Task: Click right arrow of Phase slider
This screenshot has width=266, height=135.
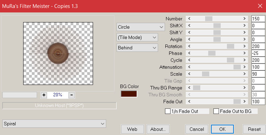Action: pyautogui.click(x=245, y=53)
